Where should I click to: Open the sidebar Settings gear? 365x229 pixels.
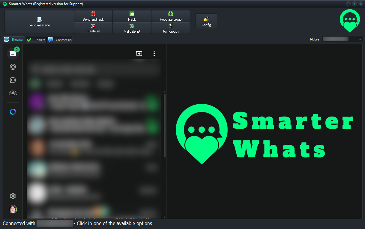pos(13,196)
